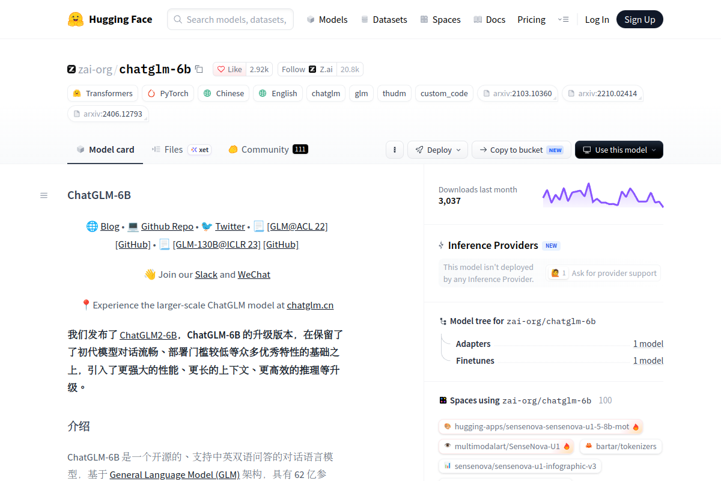Open the 2.92k likes count

pos(259,69)
